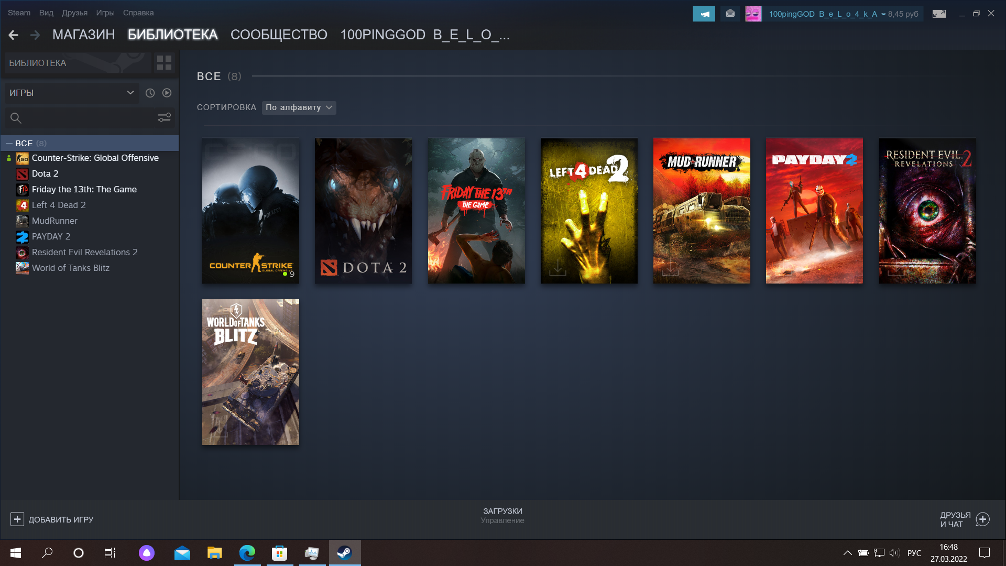Open account dropdown 100pingGOD B_e_L_o_4_k_A
Screen dimensions: 1006x566
pos(826,14)
